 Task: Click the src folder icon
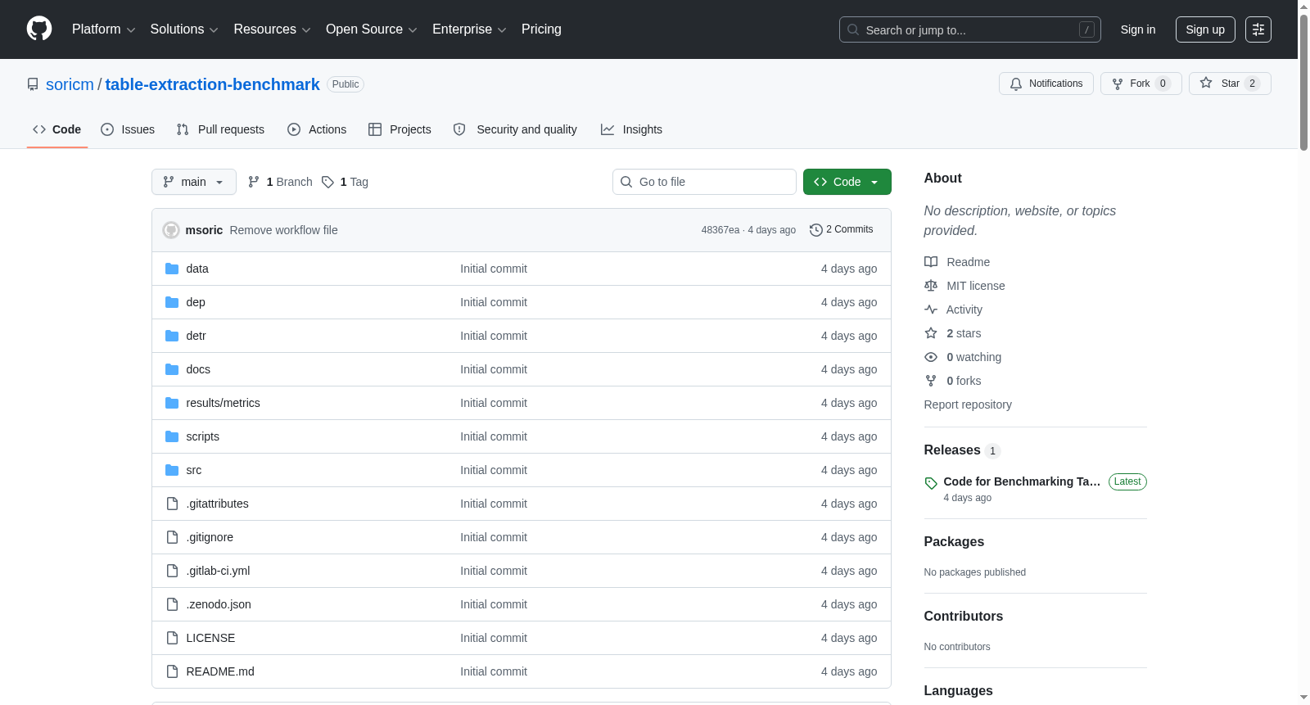pos(172,470)
